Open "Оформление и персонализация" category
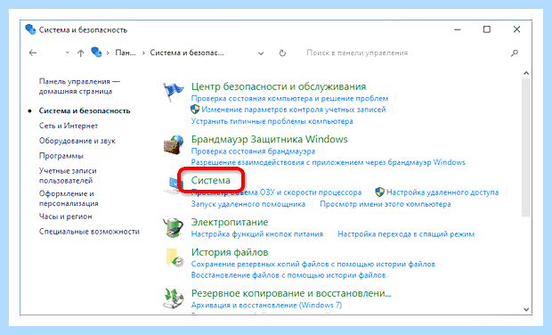Image resolution: width=552 pixels, height=335 pixels. click(69, 199)
